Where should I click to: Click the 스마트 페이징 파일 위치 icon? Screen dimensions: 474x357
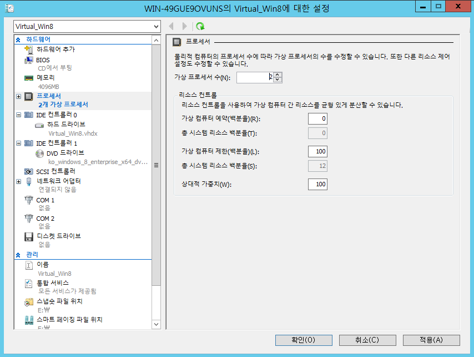coord(29,320)
